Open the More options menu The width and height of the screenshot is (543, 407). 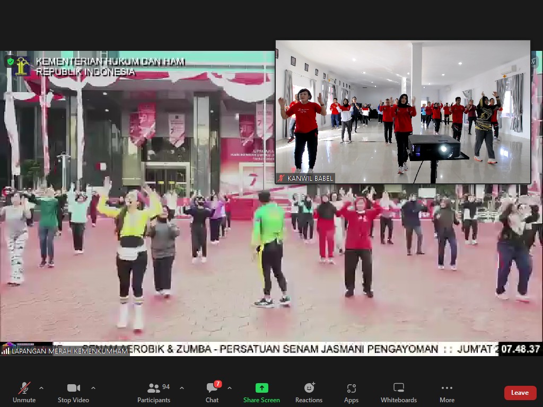(x=446, y=392)
